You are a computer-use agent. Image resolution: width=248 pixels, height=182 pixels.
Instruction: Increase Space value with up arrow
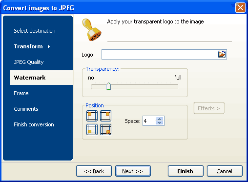click(160, 119)
